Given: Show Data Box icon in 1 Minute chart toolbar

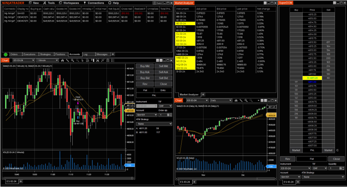Looking at the screenshot, I should [87, 60].
